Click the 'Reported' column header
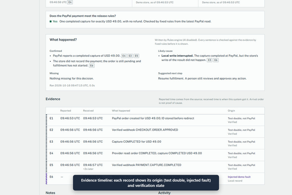 coord(66,111)
